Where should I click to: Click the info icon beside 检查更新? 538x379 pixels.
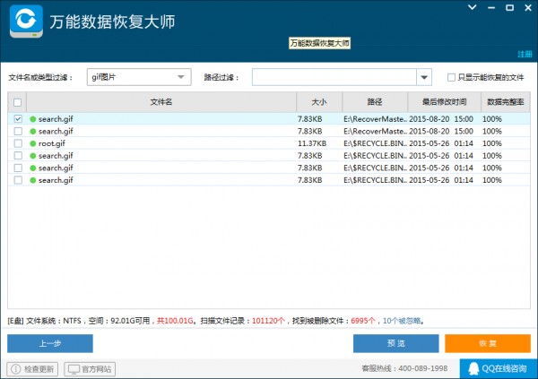point(14,369)
